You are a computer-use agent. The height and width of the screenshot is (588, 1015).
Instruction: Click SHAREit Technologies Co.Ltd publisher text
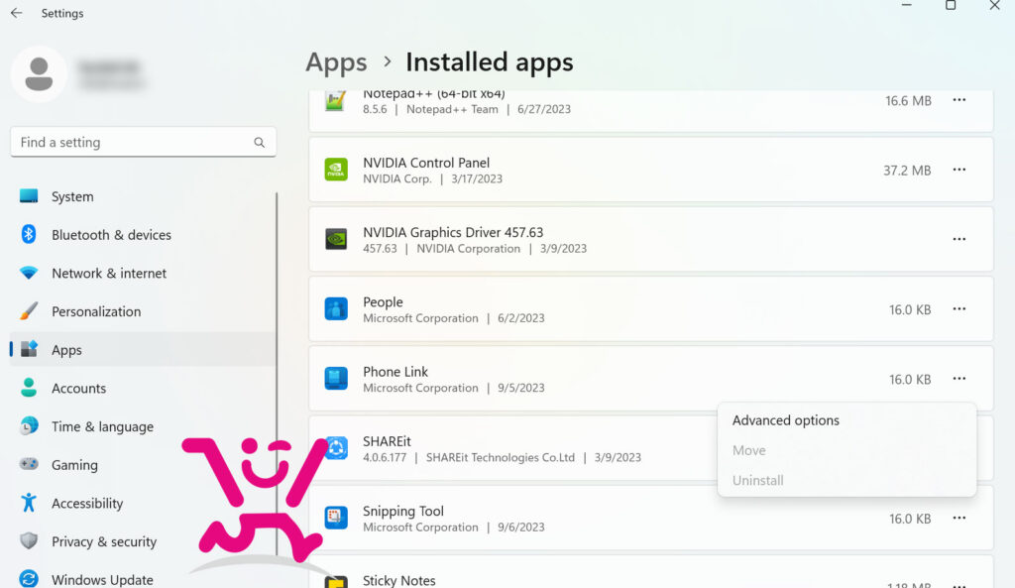click(501, 457)
